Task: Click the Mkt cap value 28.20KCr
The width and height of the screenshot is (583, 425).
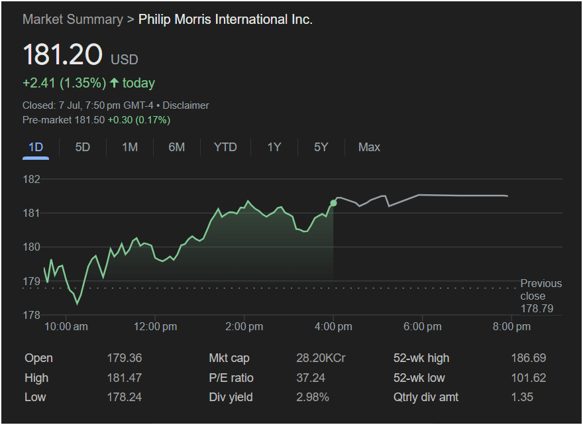Action: [x=321, y=358]
